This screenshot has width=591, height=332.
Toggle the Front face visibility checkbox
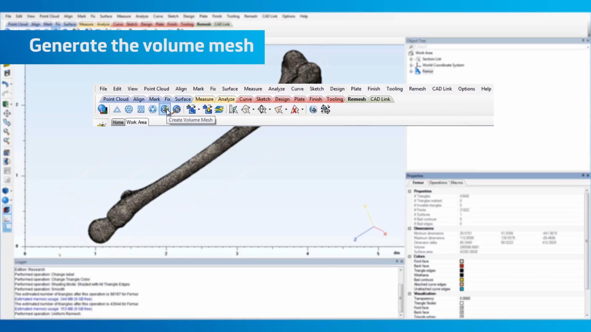tap(462, 308)
